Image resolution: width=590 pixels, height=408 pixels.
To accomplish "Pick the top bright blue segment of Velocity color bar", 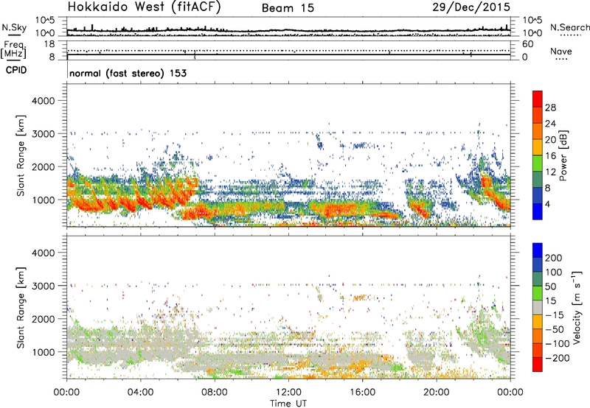I will (x=538, y=250).
